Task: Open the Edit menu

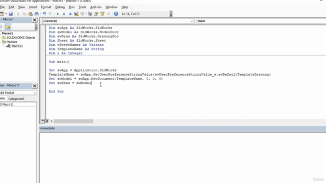Action: [11, 7]
